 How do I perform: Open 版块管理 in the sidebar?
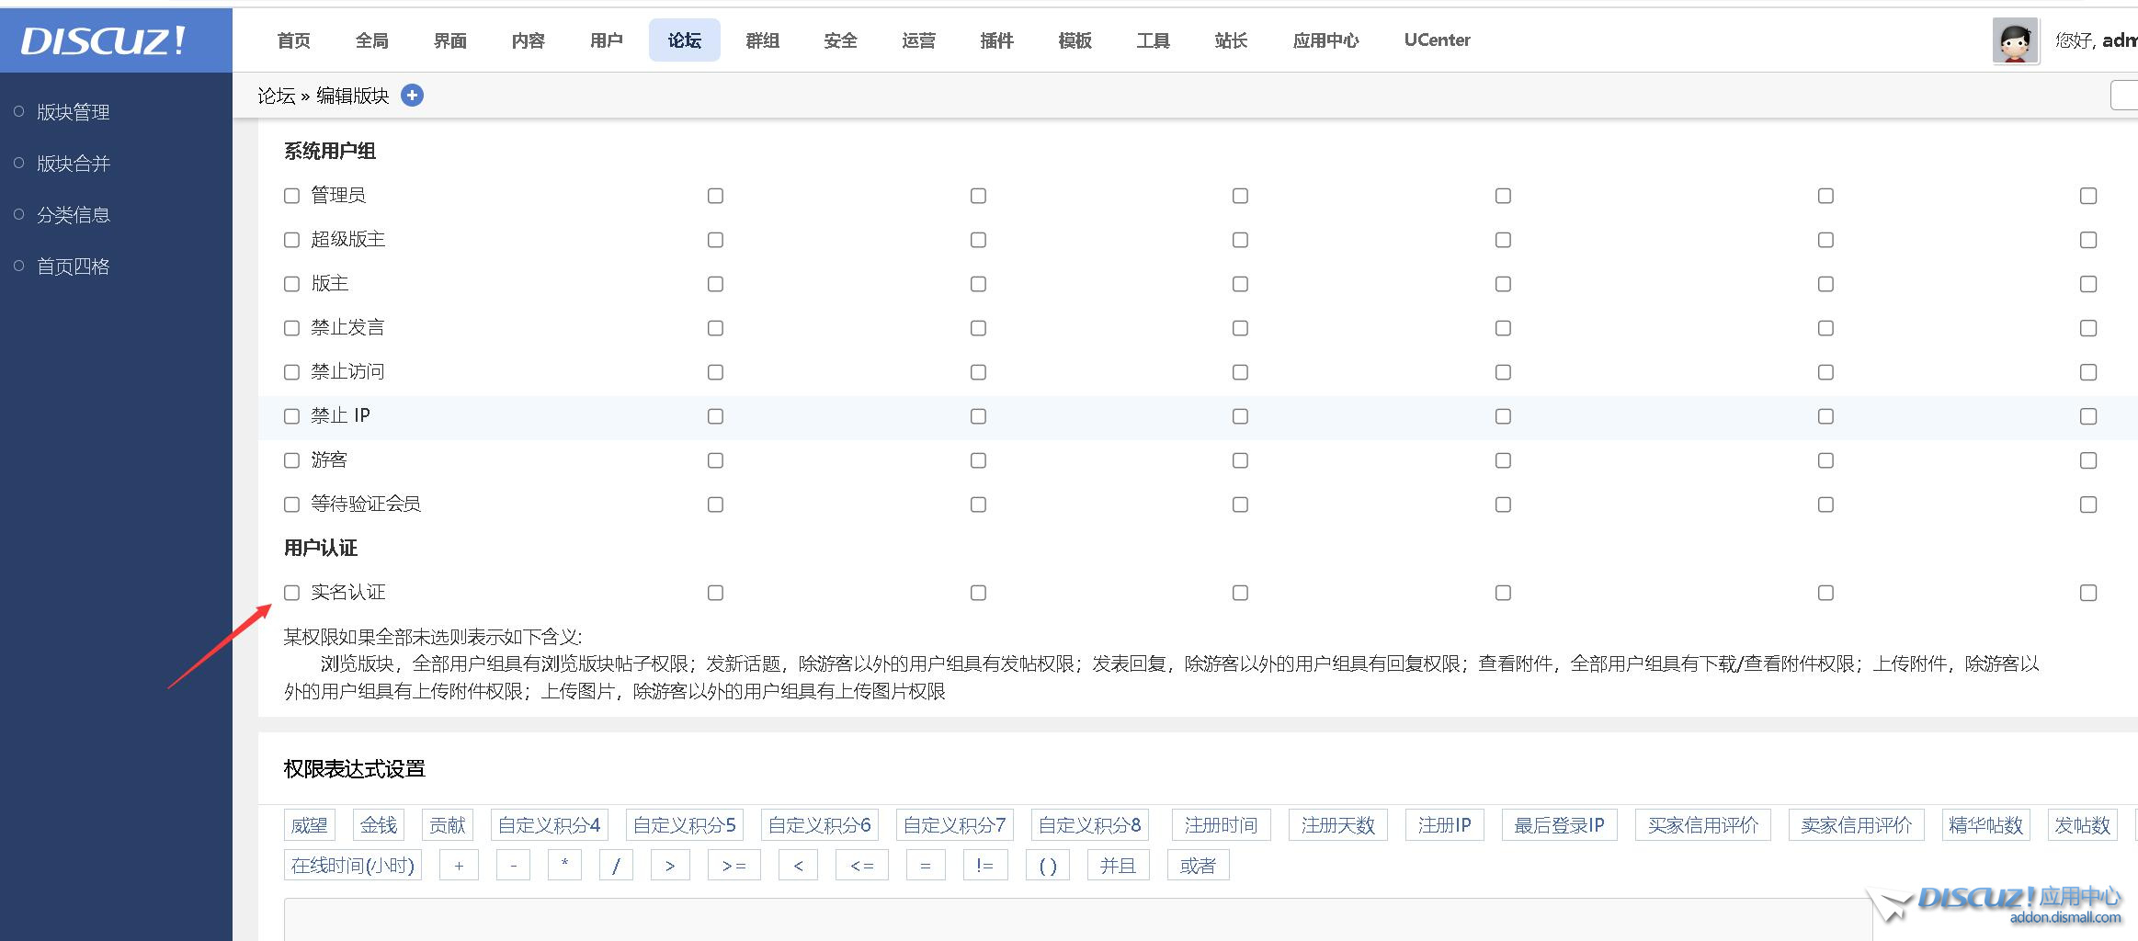(x=74, y=112)
